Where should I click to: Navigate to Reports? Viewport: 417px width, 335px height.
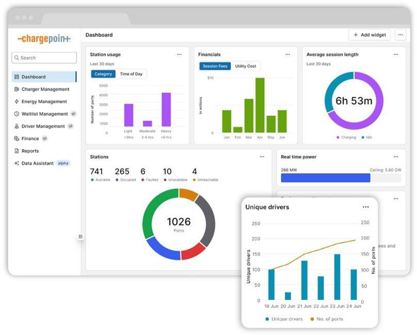tap(44, 151)
